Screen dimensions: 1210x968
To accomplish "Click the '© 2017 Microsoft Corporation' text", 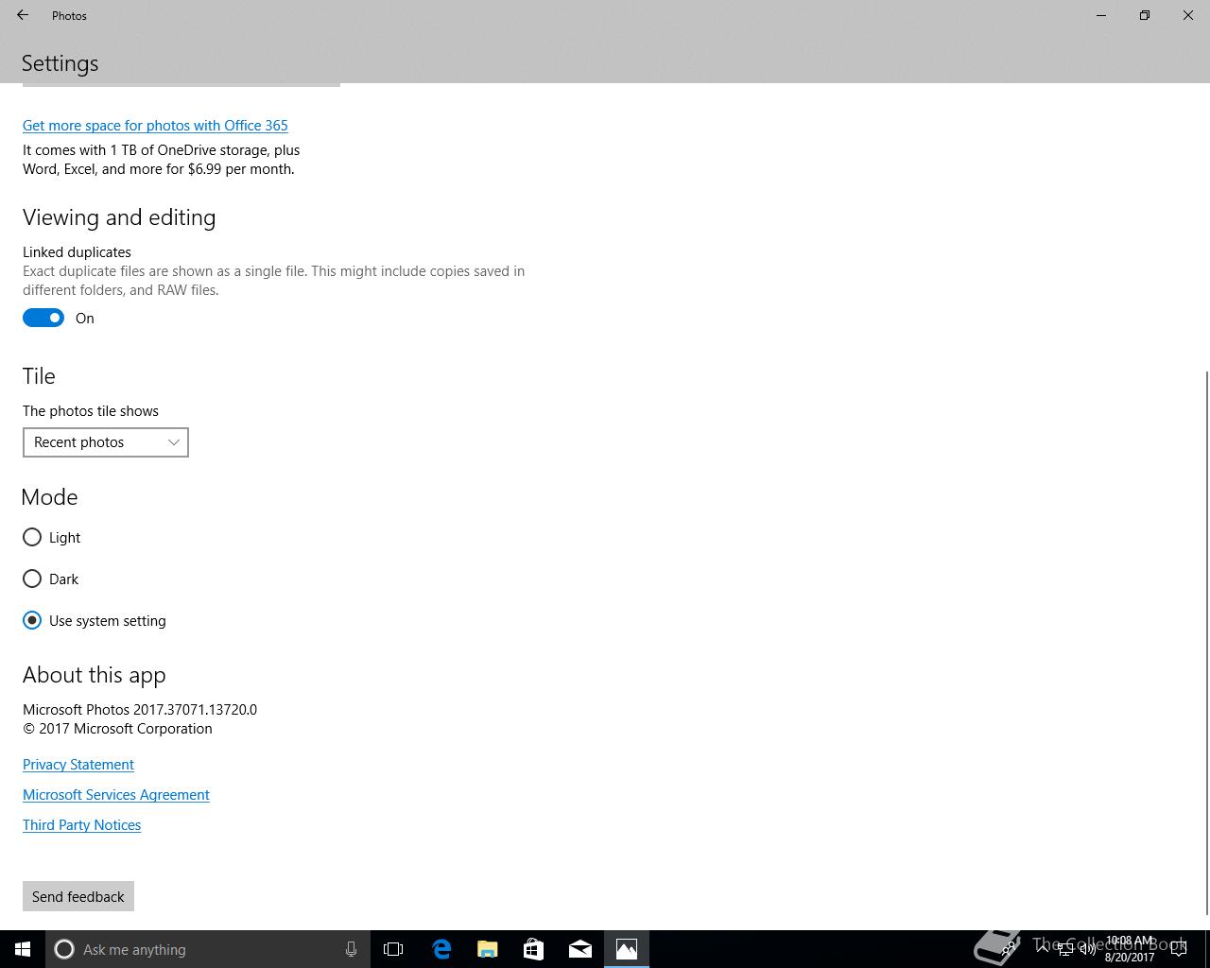I will point(117,728).
